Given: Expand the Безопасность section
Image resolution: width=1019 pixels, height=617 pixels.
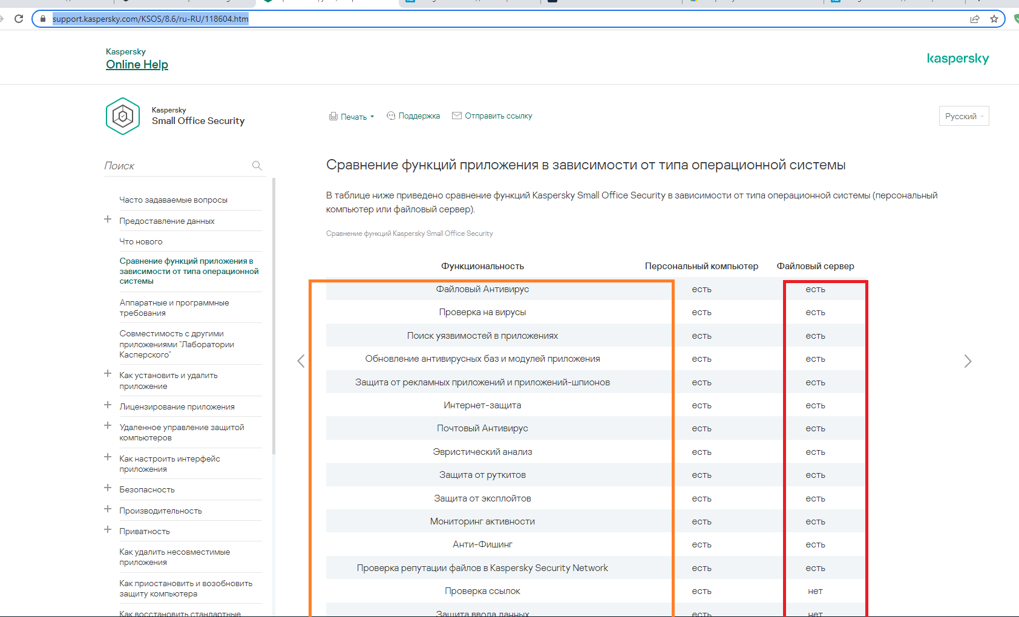Looking at the screenshot, I should (x=108, y=488).
